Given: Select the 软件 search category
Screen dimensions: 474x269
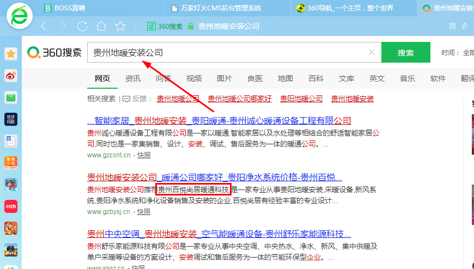Looking at the screenshot, I should pos(438,78).
